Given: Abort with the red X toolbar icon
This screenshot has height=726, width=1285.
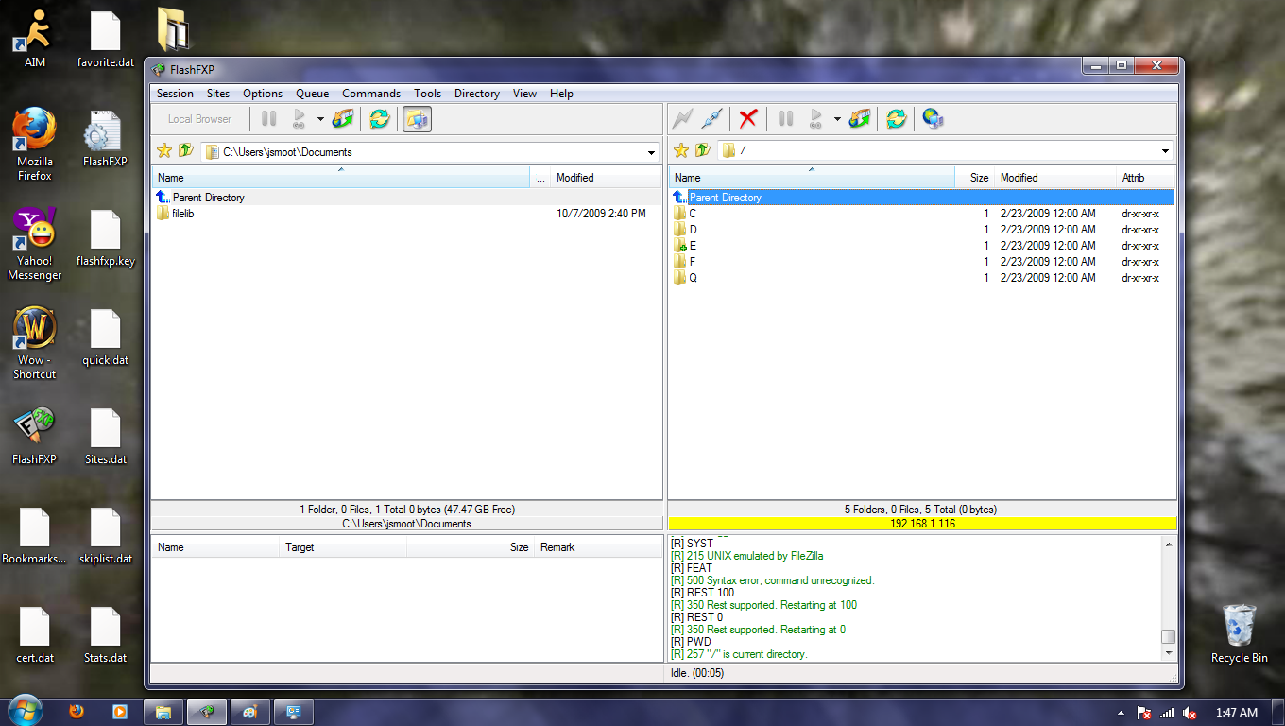Looking at the screenshot, I should [748, 119].
